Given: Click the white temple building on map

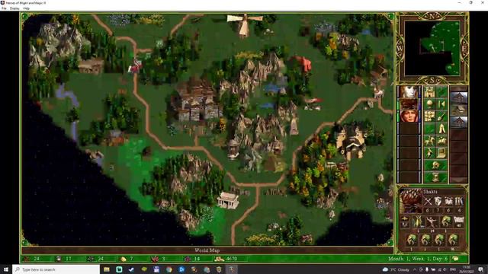Looking at the screenshot, I should 228,200.
